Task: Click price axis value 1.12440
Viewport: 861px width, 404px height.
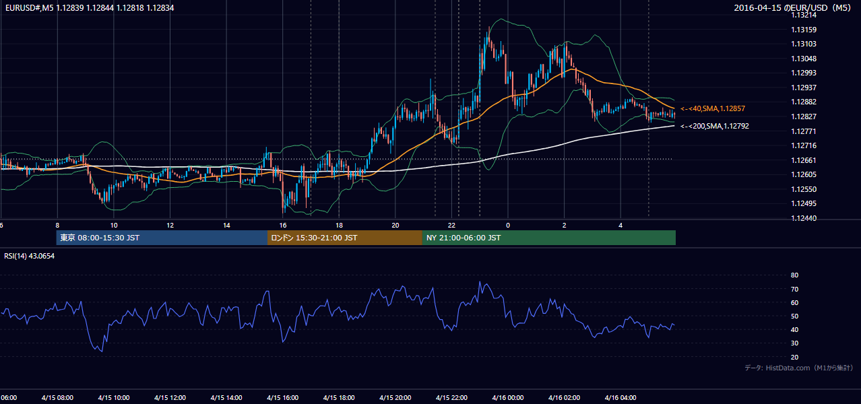Action: pyautogui.click(x=803, y=218)
